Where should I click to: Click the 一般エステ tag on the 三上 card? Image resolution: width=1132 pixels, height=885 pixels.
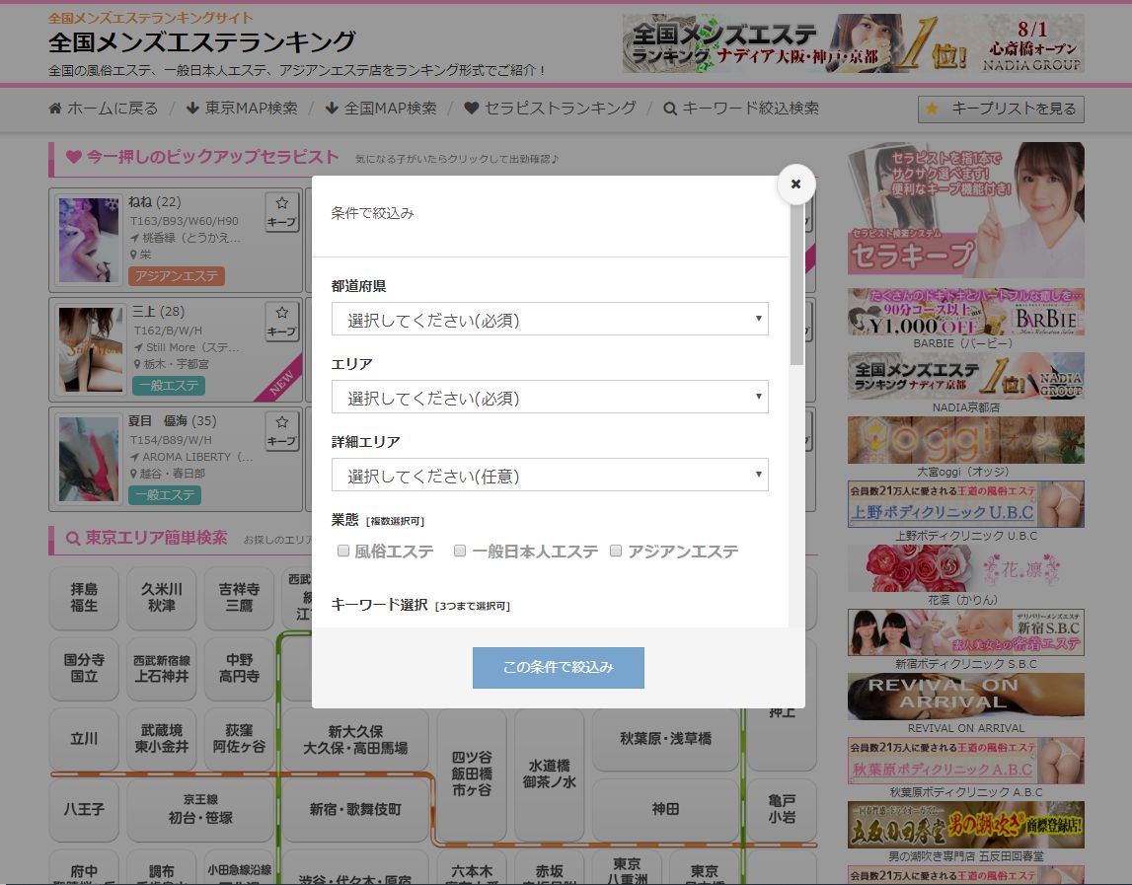(169, 386)
